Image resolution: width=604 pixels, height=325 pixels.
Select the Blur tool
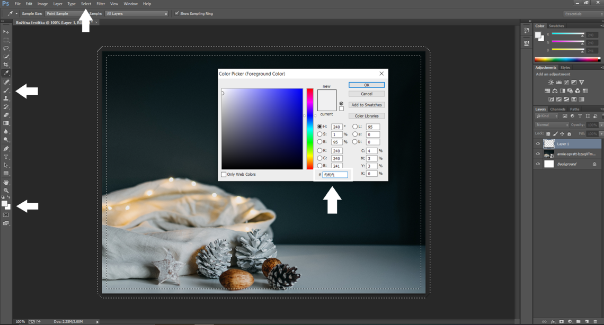[6, 131]
